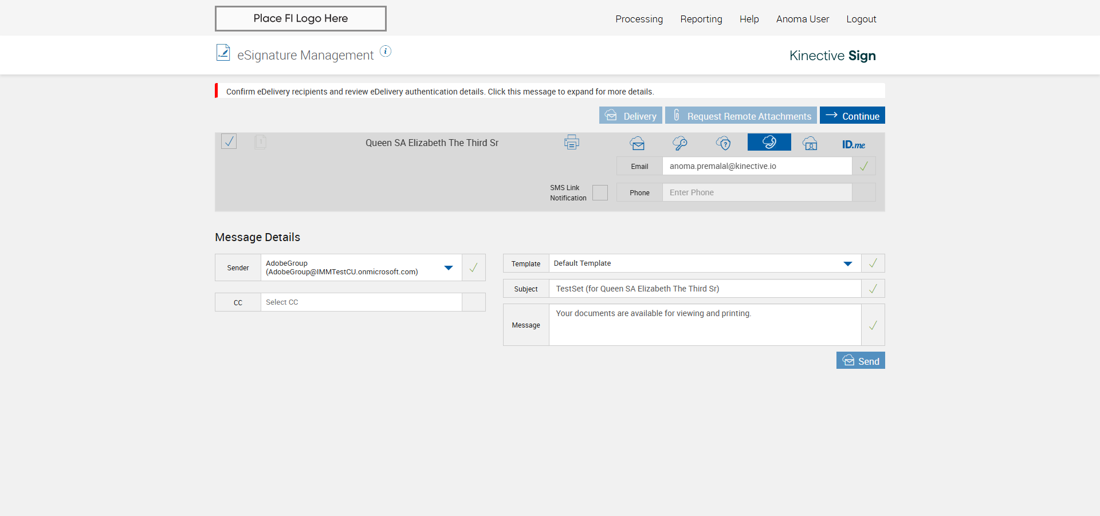Choose the cloud photo ID verification icon
The image size is (1100, 516).
810,143
